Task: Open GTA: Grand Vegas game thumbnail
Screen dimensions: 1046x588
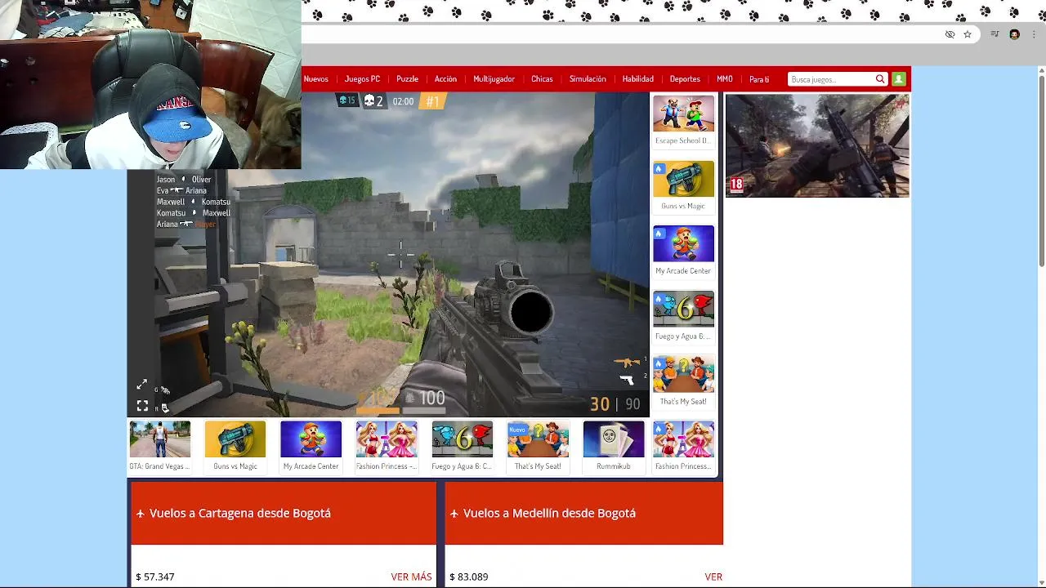Action: click(x=159, y=439)
